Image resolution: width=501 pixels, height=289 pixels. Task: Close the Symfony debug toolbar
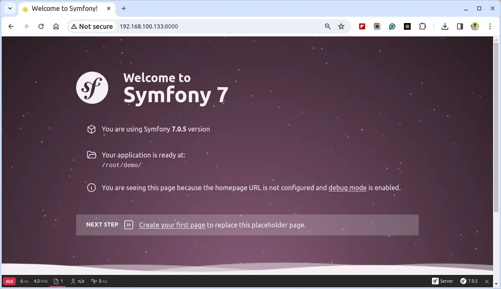click(x=487, y=281)
